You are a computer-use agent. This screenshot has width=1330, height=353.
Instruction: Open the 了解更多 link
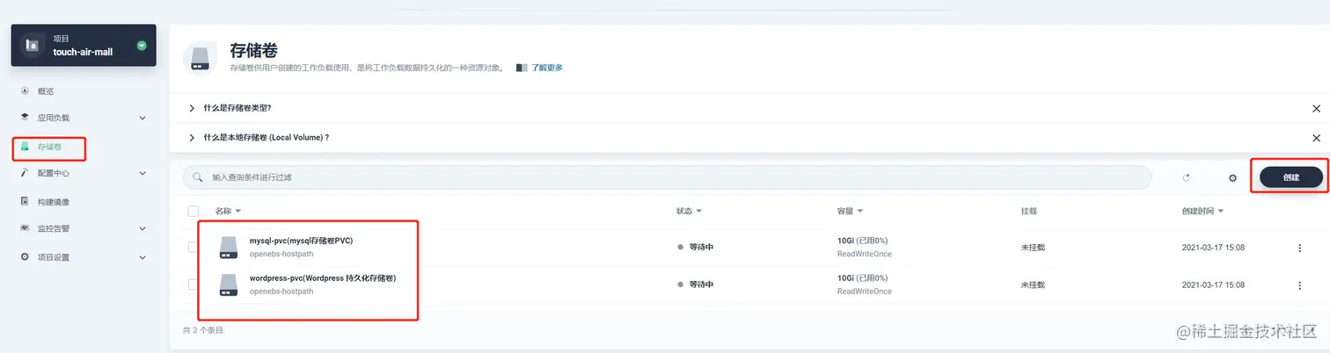547,68
